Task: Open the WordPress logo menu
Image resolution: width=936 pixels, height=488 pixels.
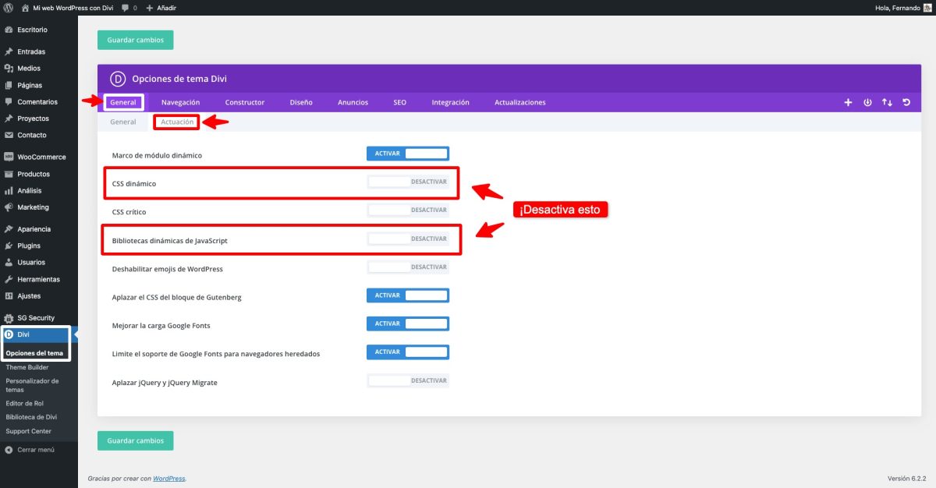Action: [x=8, y=7]
